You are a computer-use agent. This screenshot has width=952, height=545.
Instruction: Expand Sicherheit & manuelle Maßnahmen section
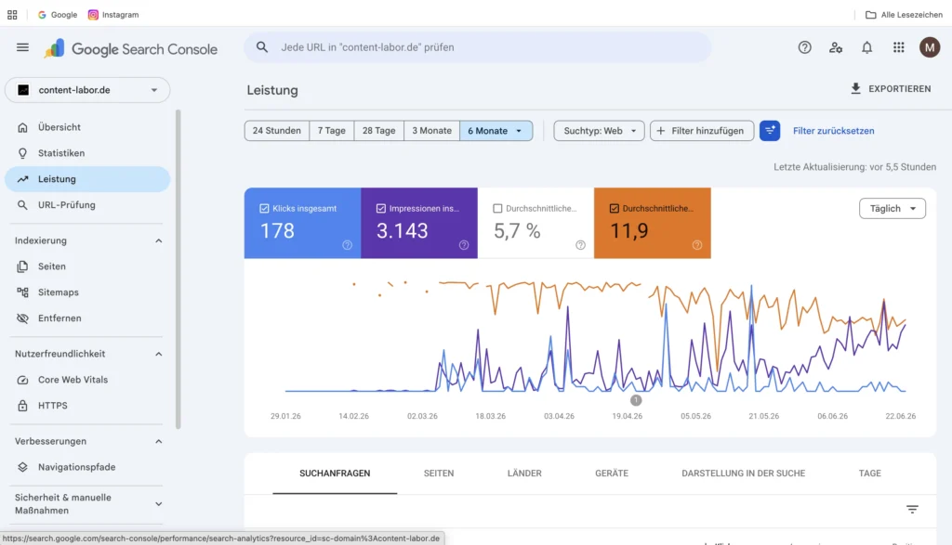(158, 504)
